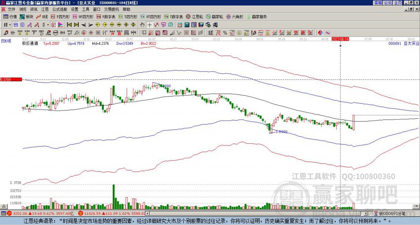The height and width of the screenshot is (225, 420).
Task: Click the first yellow diamond arrow icon
Action: click(98, 25)
